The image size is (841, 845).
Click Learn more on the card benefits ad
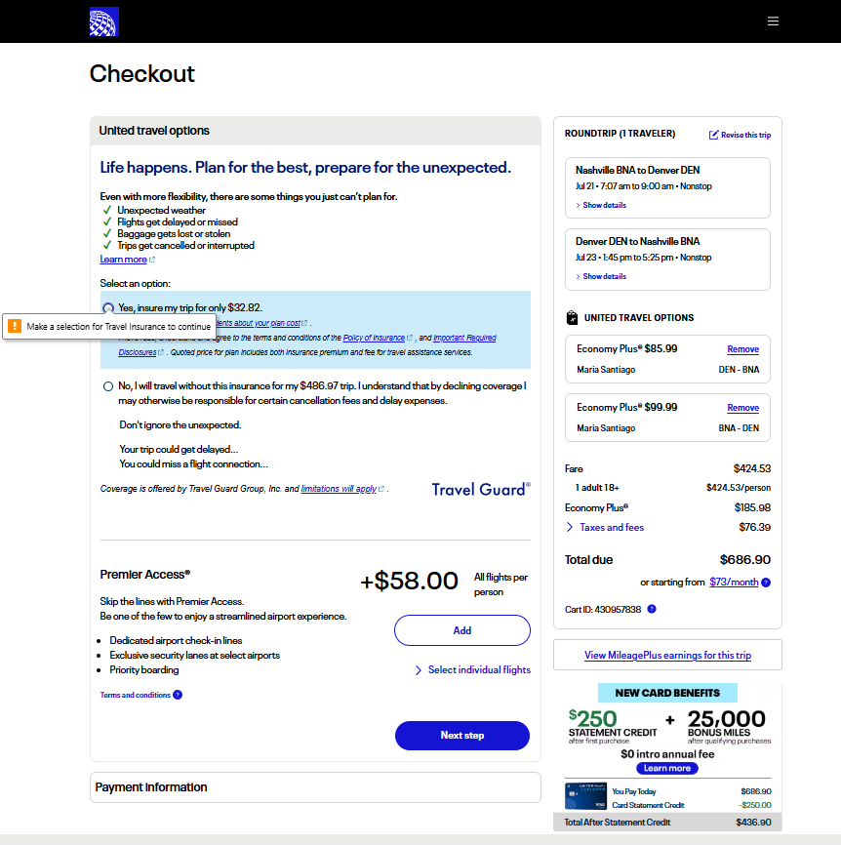pos(667,769)
